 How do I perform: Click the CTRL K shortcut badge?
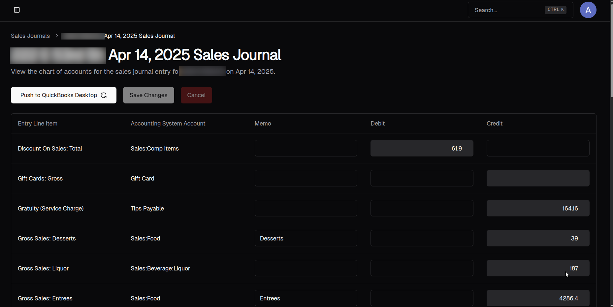pos(555,10)
